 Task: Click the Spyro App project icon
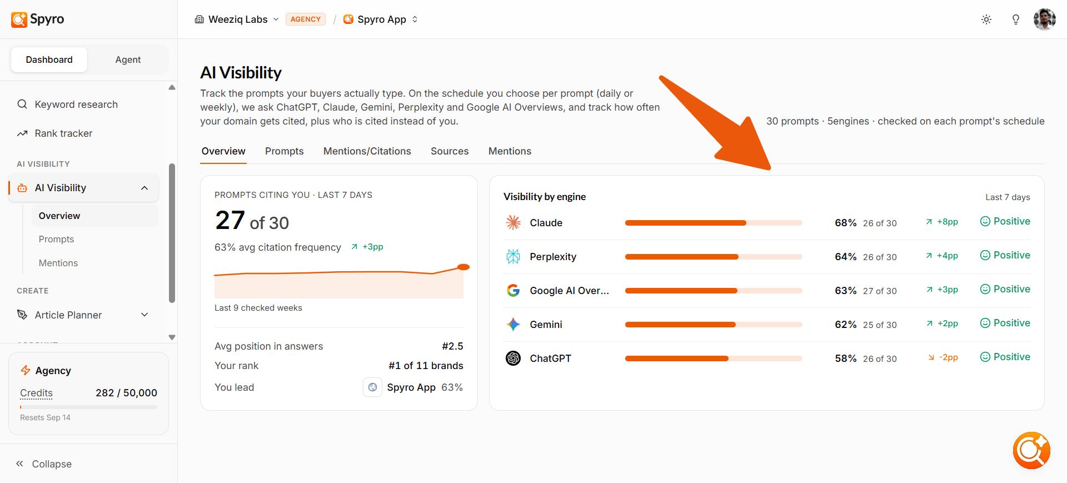[348, 19]
